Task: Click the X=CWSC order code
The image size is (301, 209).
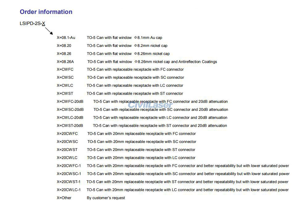Action: tap(65, 77)
